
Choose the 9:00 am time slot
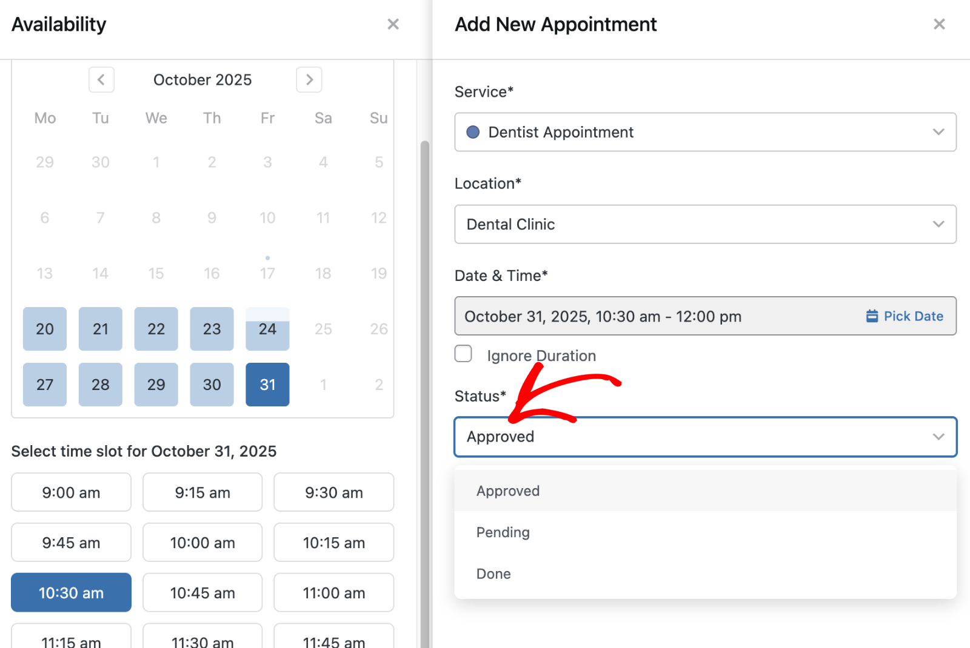[x=71, y=492]
